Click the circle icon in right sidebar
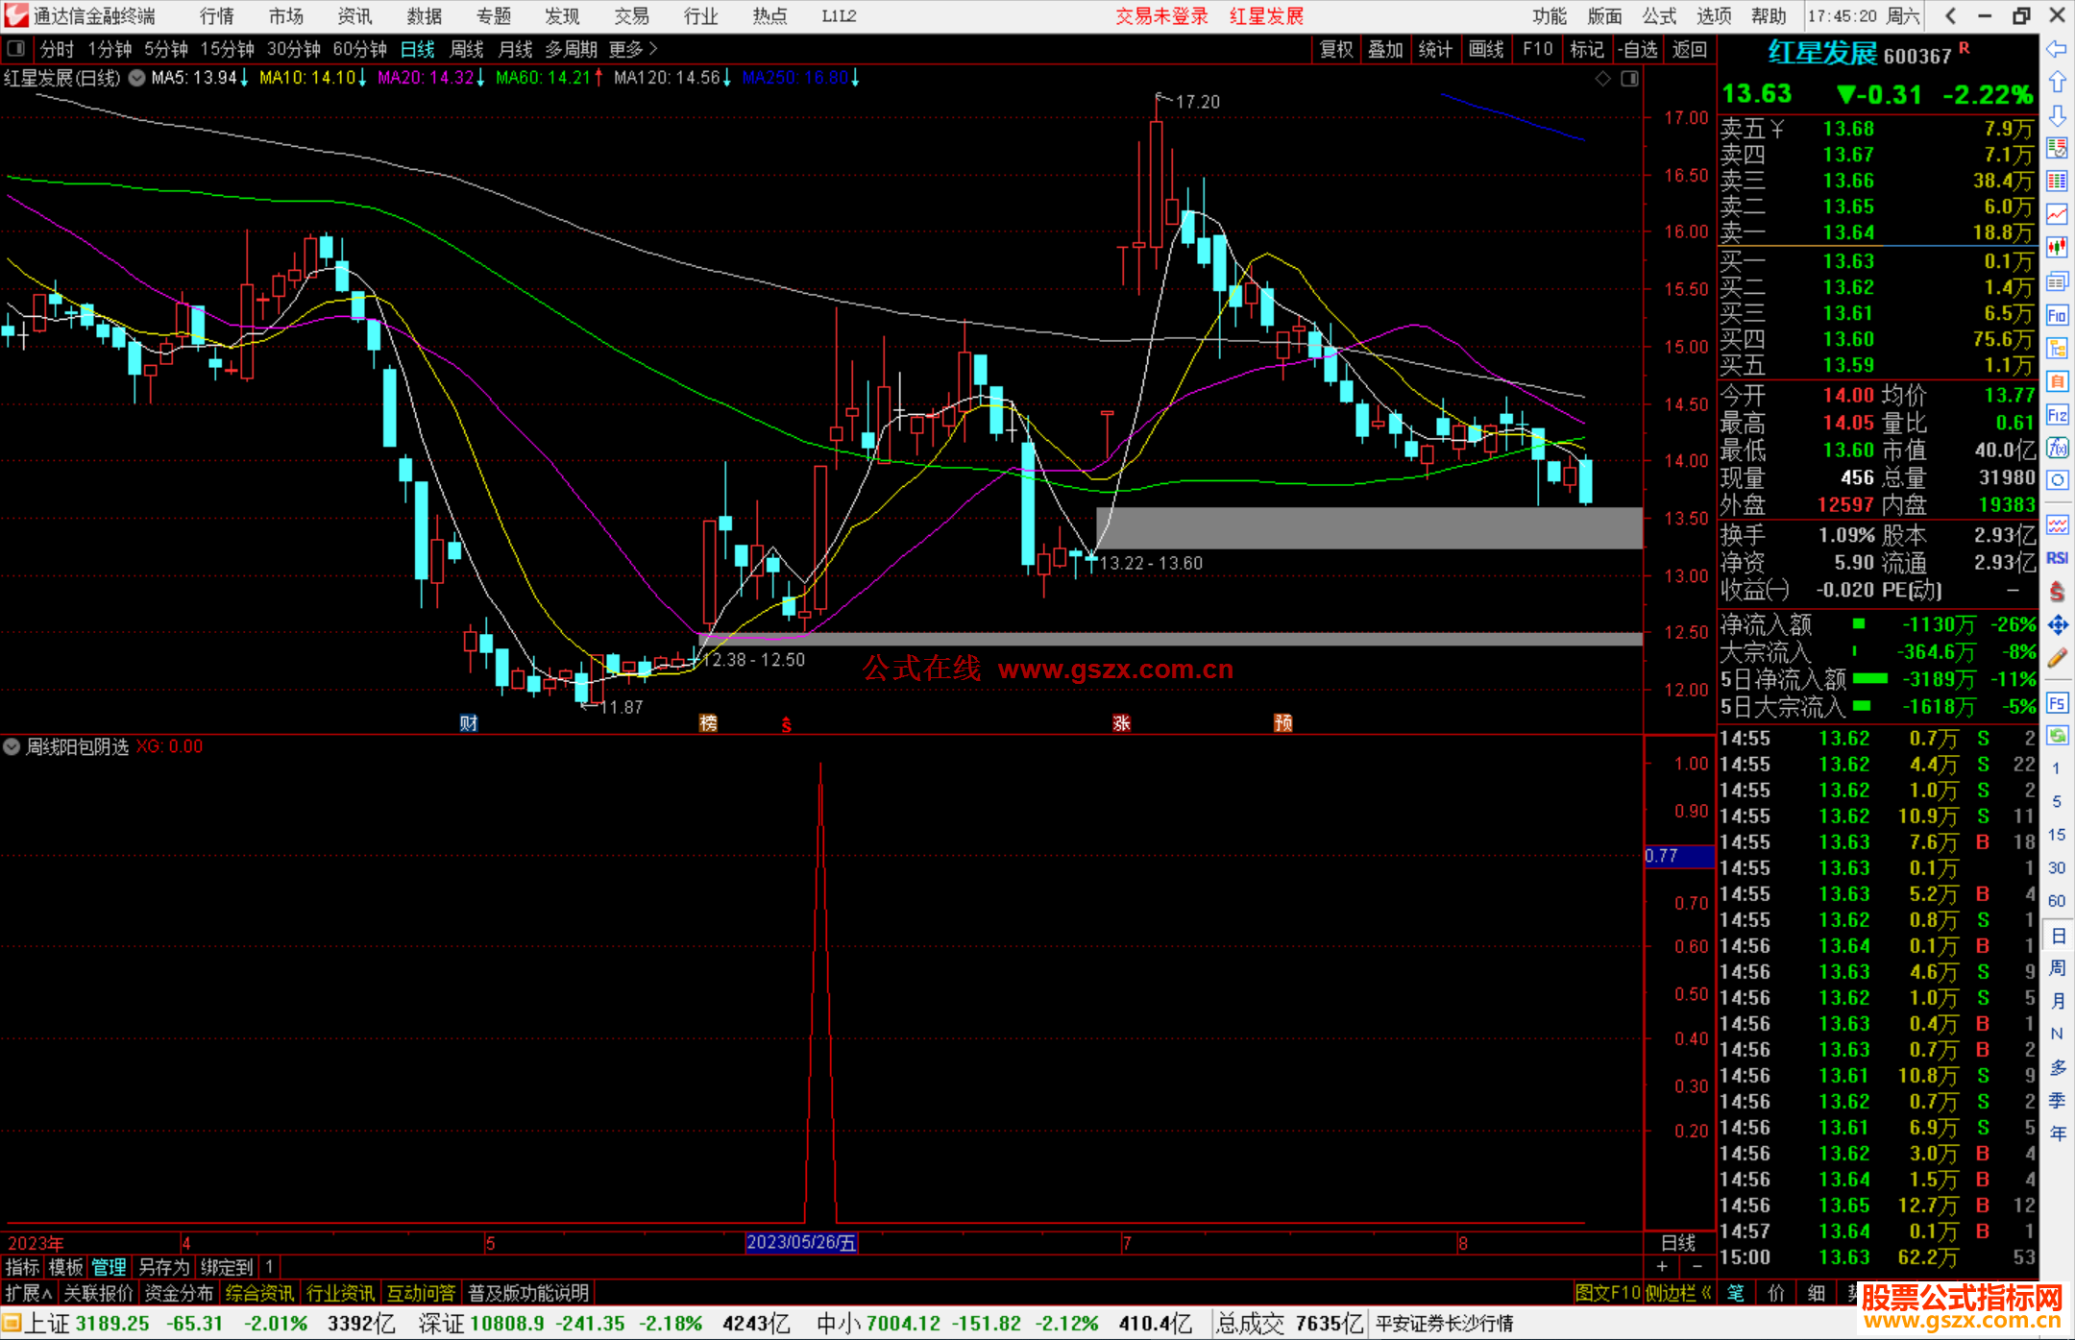The width and height of the screenshot is (2075, 1340). 2057,480
